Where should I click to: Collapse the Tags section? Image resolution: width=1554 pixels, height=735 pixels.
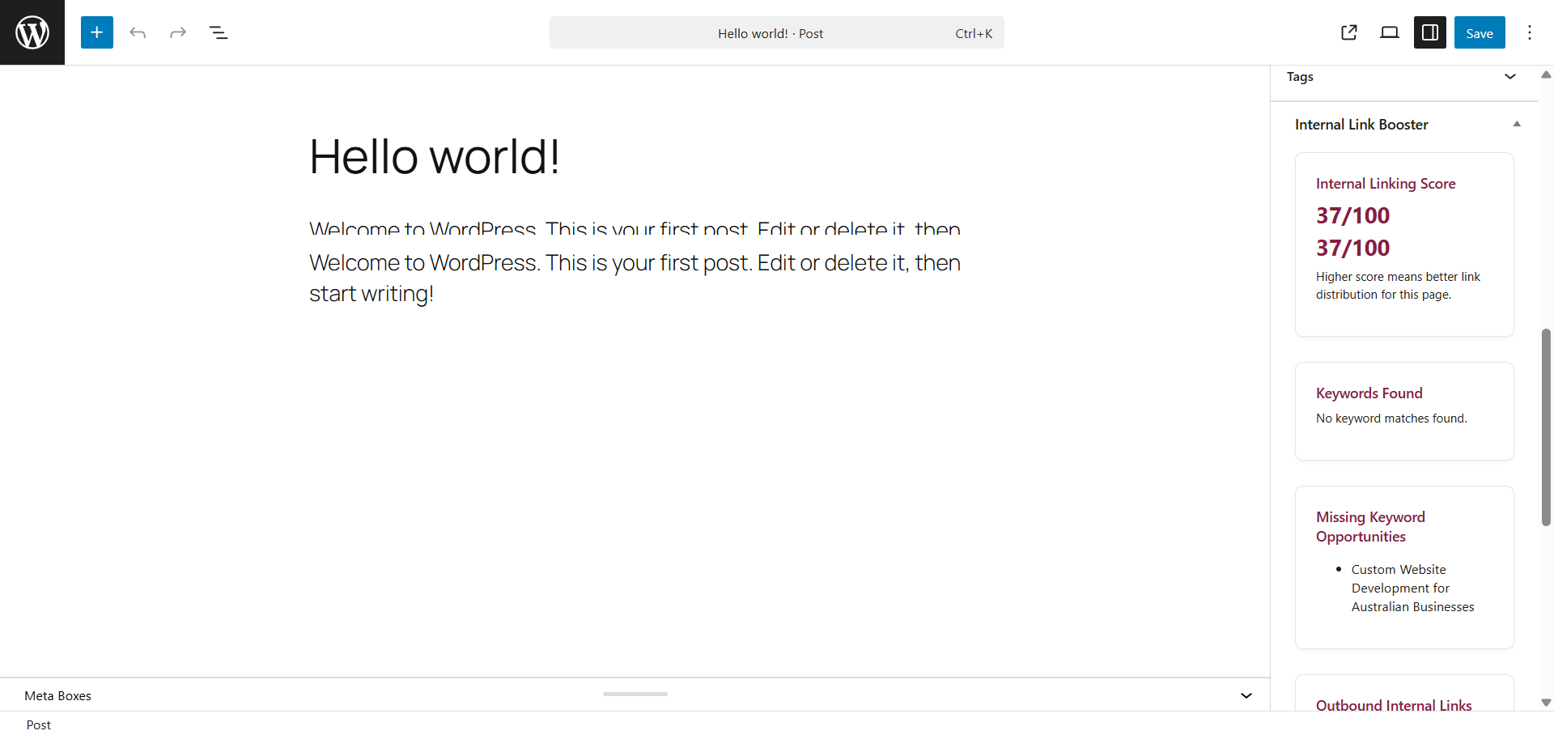pos(1509,77)
